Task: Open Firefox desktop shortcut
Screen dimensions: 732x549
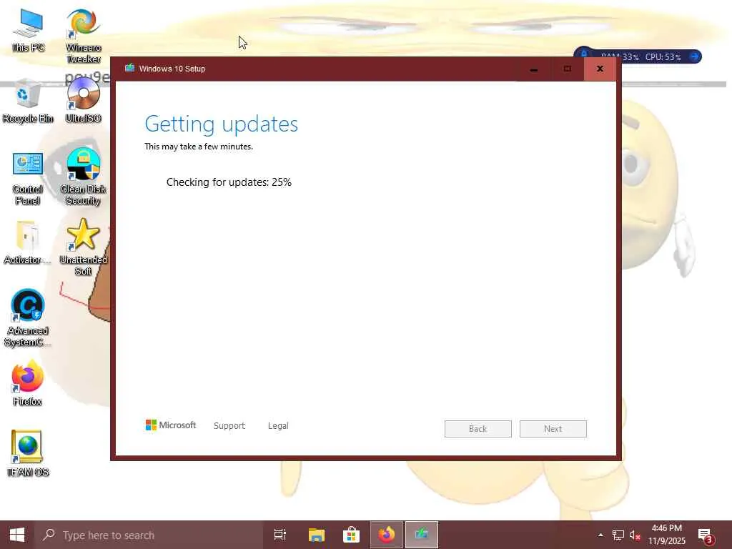Action: [28, 383]
